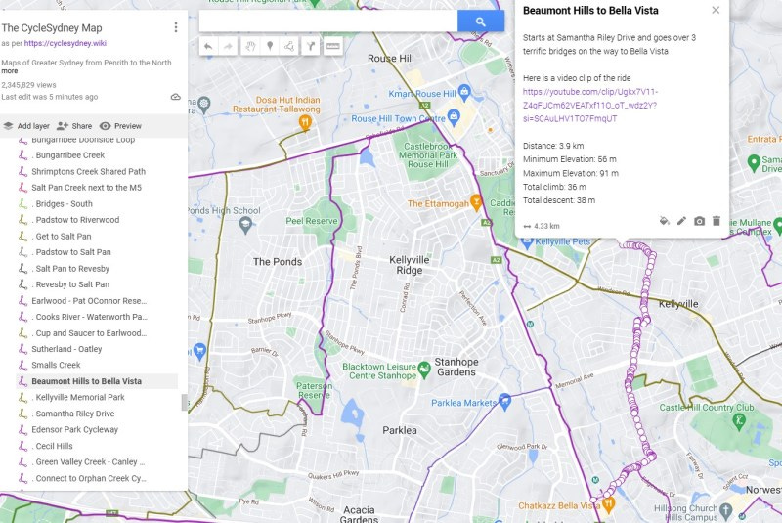This screenshot has height=523, width=782.
Task: Click the Chatkazz Bella Vista restaurant pin
Action: pyautogui.click(x=608, y=504)
